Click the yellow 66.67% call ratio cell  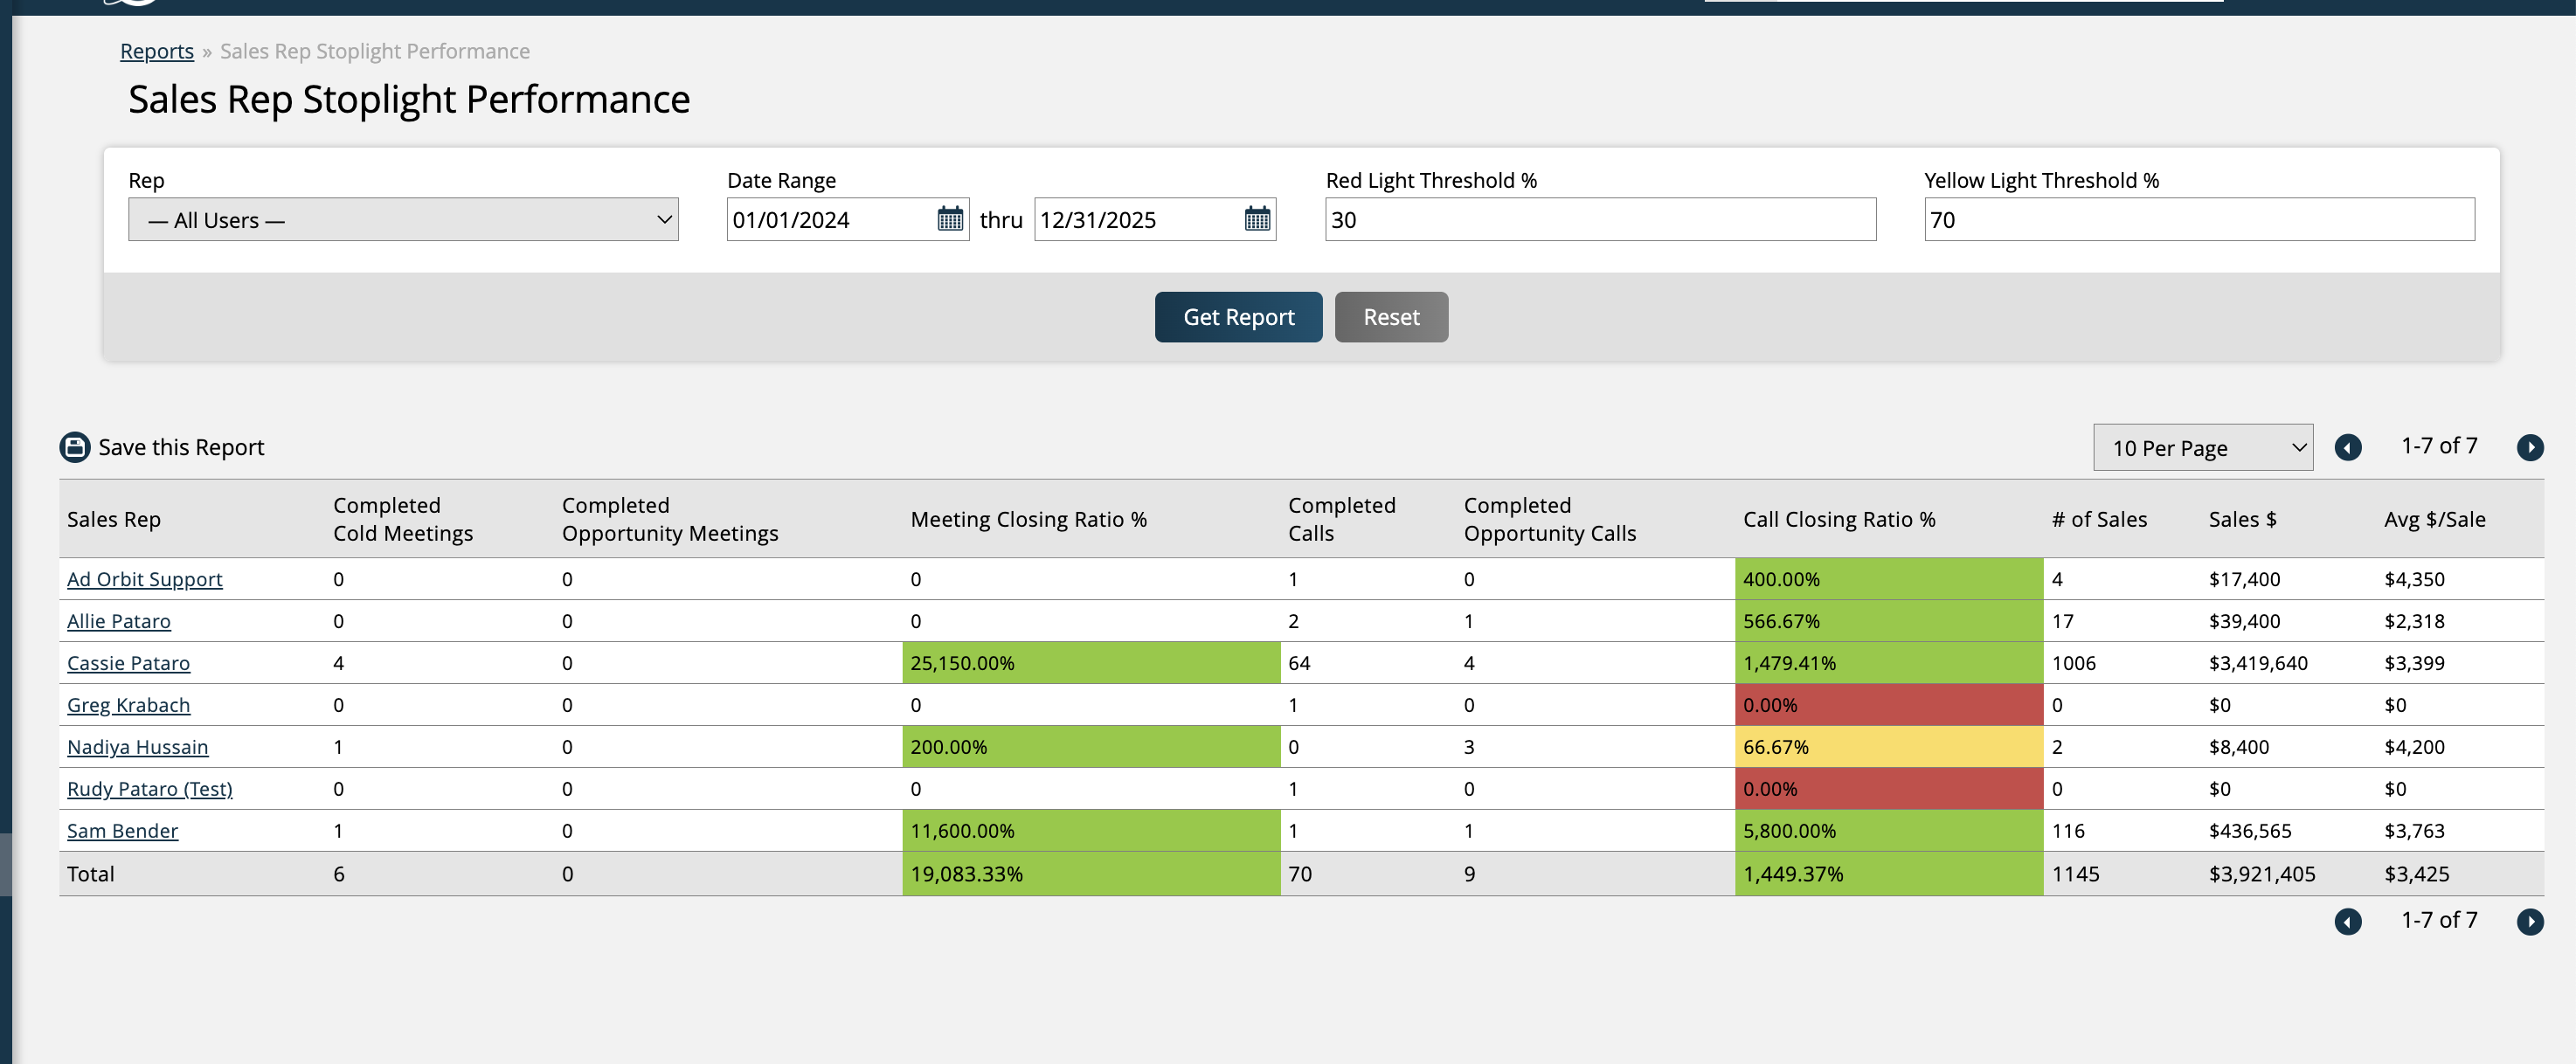coord(1887,747)
